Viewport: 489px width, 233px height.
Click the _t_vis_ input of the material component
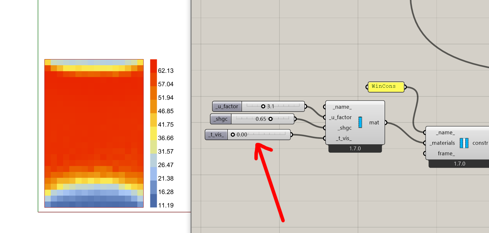[x=343, y=139]
